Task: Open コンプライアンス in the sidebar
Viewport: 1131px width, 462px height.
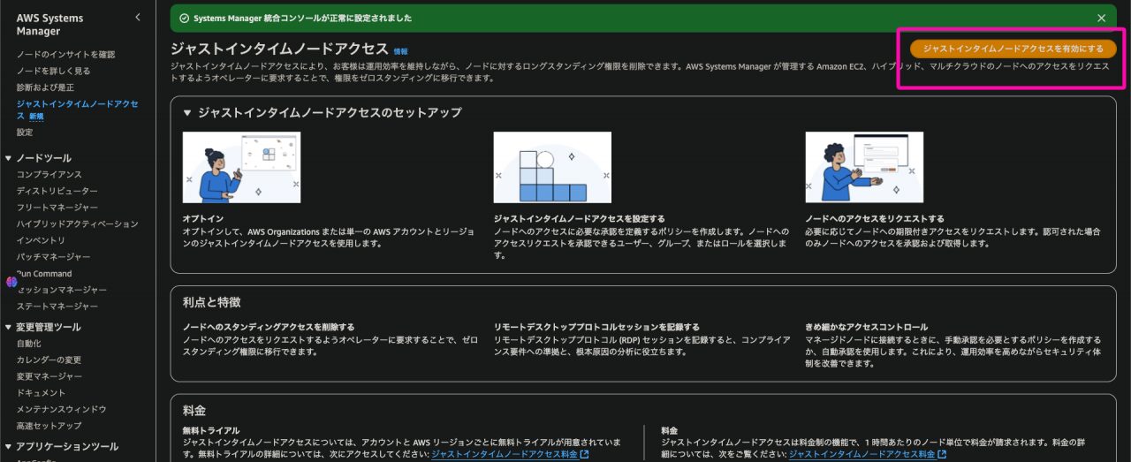Action: [x=49, y=175]
